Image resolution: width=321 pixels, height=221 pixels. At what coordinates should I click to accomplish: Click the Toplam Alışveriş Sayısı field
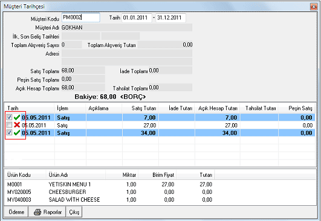[x=72, y=45]
